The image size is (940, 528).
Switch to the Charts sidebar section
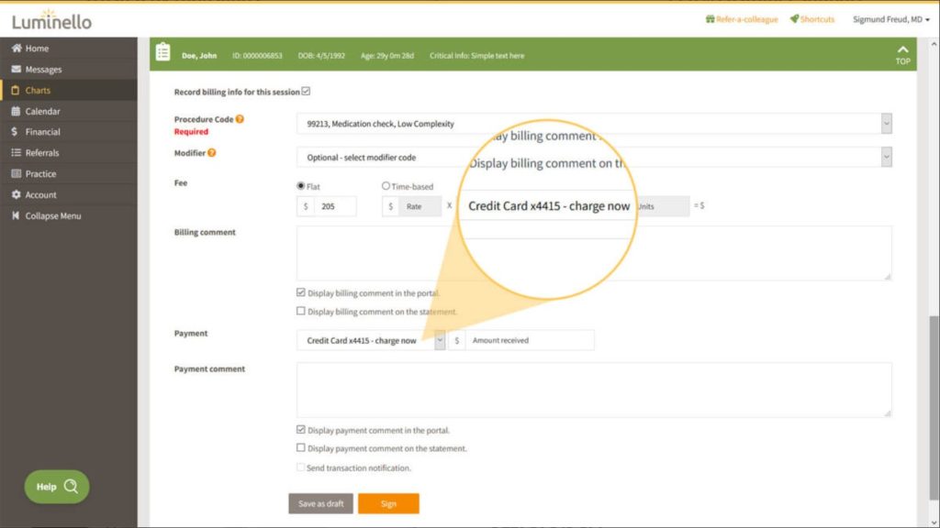pyautogui.click(x=37, y=90)
